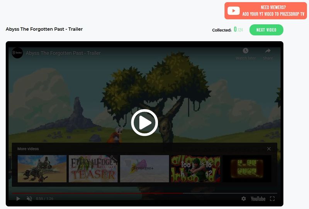309x209 pixels.
Task: Open the pink winged Eternal Edge+ thumbnail
Action: pos(144,169)
